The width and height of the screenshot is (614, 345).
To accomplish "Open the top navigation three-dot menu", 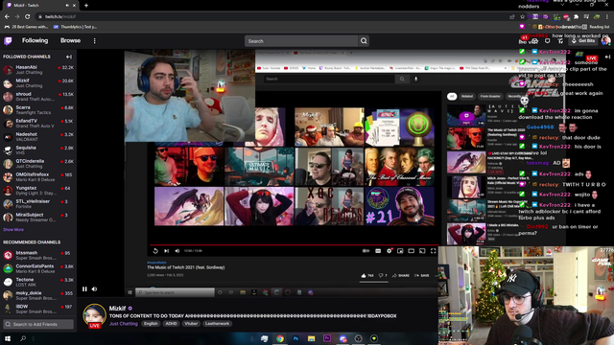I will pos(94,40).
